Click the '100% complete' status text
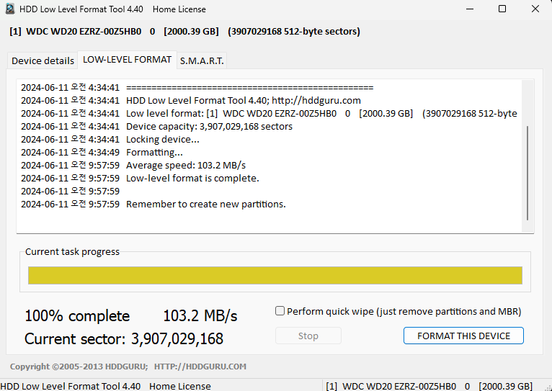This screenshot has width=552, height=391. coord(77,316)
